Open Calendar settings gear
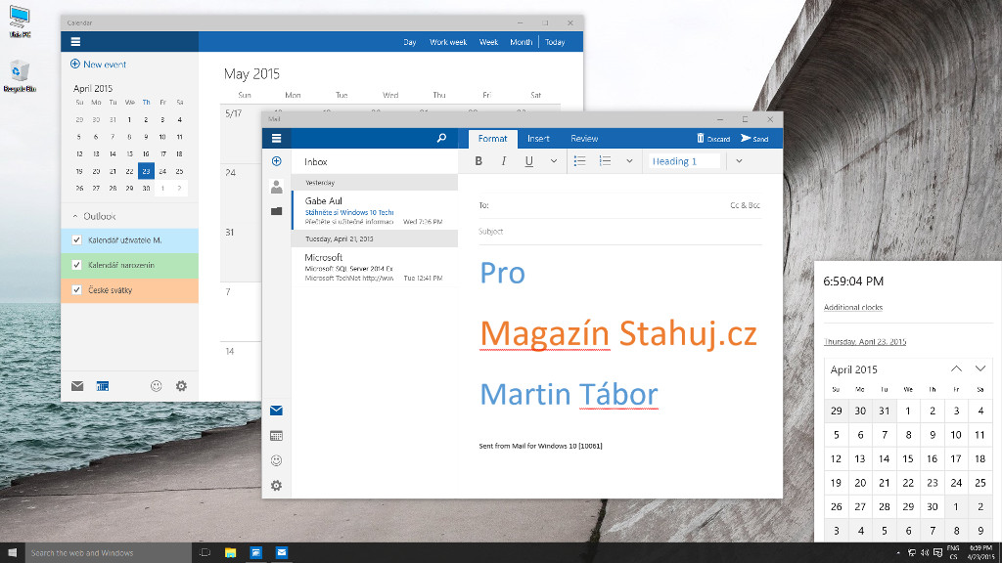The image size is (1002, 563). click(181, 385)
